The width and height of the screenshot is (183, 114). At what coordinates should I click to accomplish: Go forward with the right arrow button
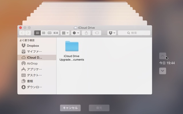click(28, 33)
